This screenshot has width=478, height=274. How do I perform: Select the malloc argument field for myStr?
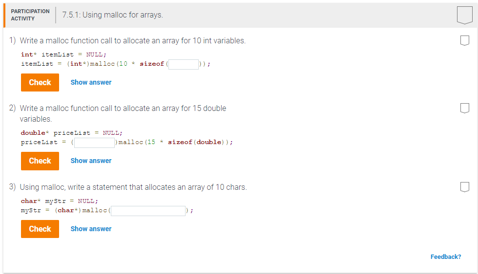148,211
